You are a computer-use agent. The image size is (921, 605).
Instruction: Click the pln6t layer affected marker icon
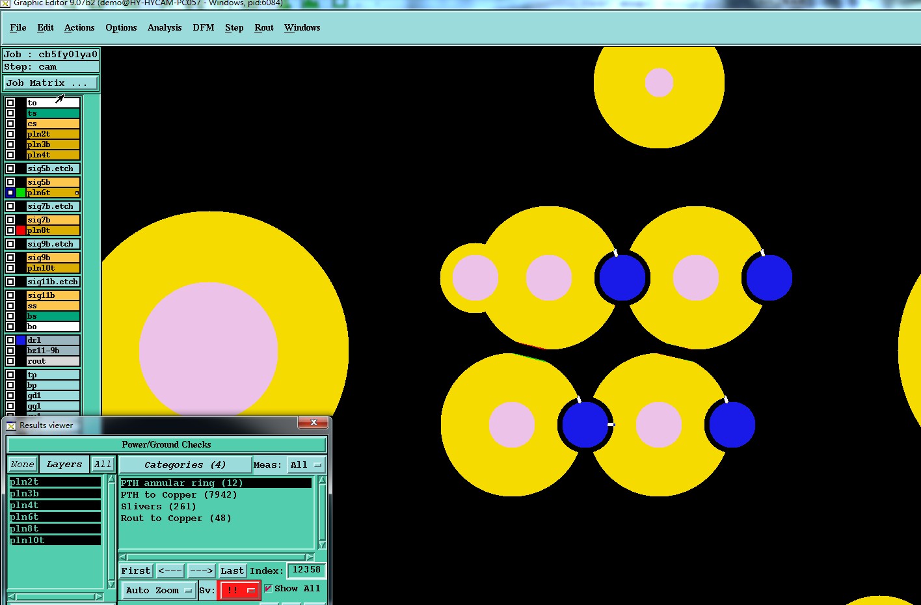point(77,193)
